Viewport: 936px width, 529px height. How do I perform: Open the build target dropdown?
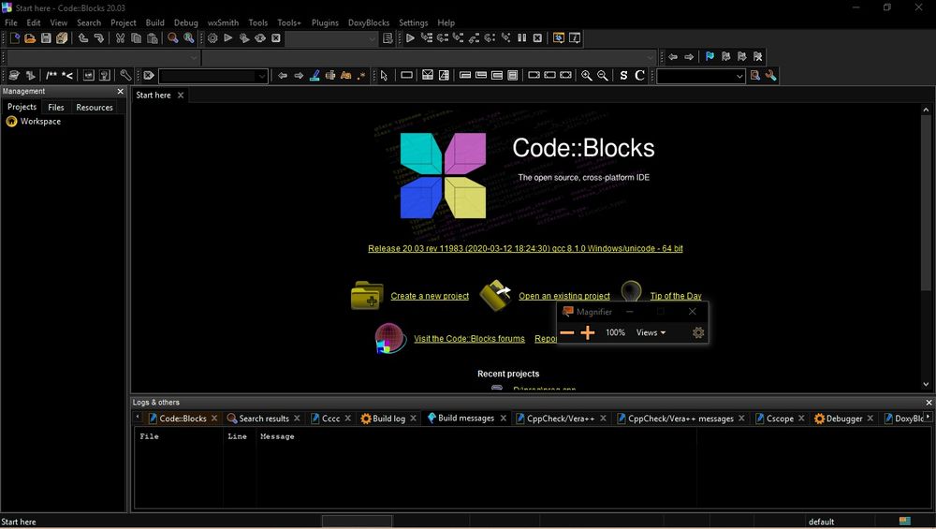pos(372,38)
